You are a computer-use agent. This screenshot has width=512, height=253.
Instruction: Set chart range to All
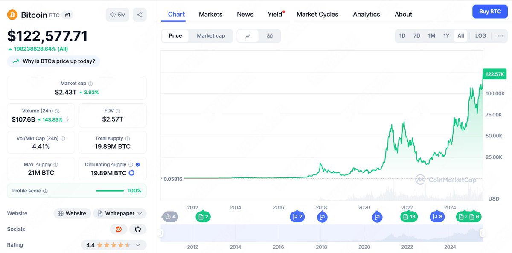pos(461,36)
